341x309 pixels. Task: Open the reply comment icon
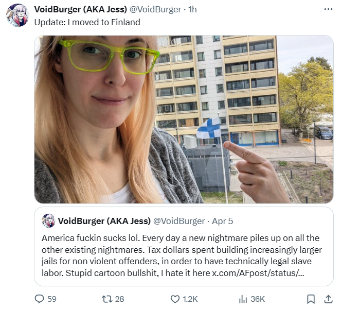[40, 299]
